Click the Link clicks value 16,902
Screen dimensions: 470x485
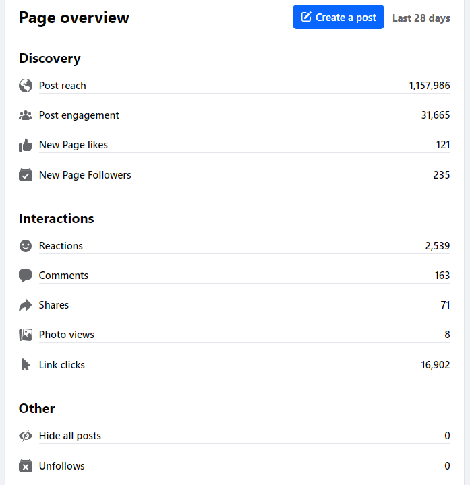(436, 365)
